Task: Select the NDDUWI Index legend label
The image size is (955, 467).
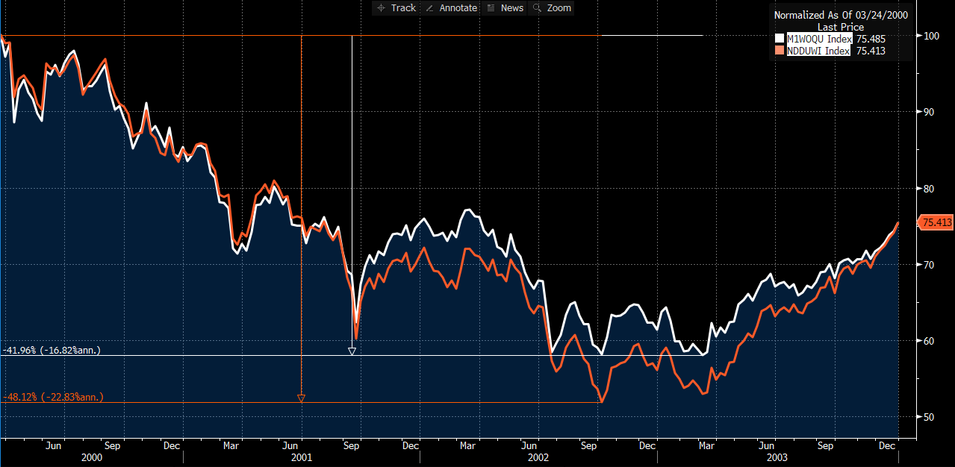Action: click(818, 51)
